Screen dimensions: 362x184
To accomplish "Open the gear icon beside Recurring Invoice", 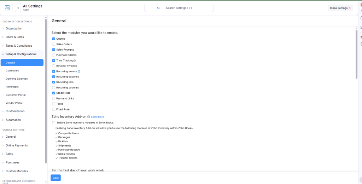I will (79, 71).
